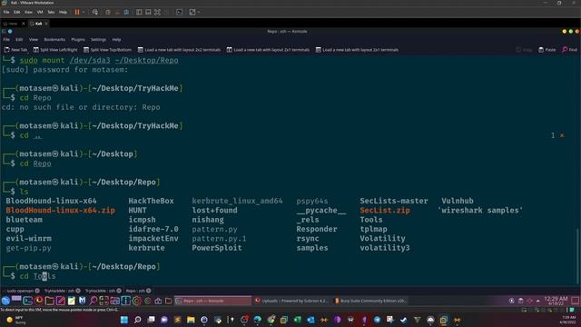The height and width of the screenshot is (327, 581).
Task: Click the VMware take snapshot icon
Action: (x=108, y=12)
